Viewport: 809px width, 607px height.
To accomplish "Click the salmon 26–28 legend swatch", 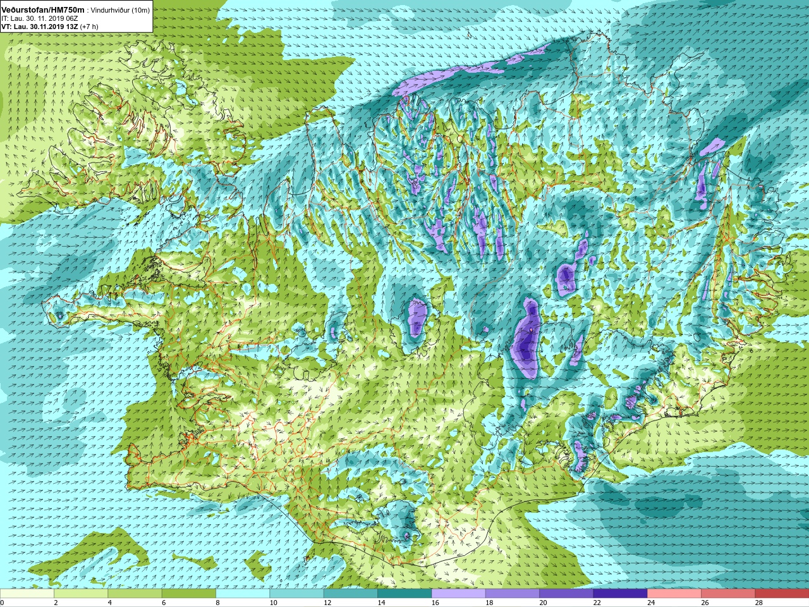I will 728,594.
